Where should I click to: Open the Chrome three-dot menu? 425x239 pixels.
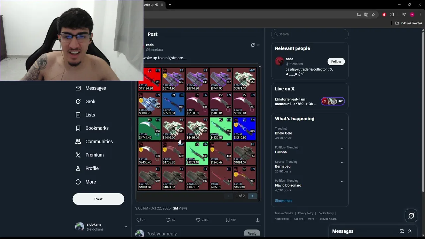point(420,15)
